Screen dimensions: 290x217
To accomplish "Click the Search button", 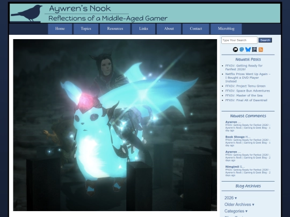I will tap(265, 40).
